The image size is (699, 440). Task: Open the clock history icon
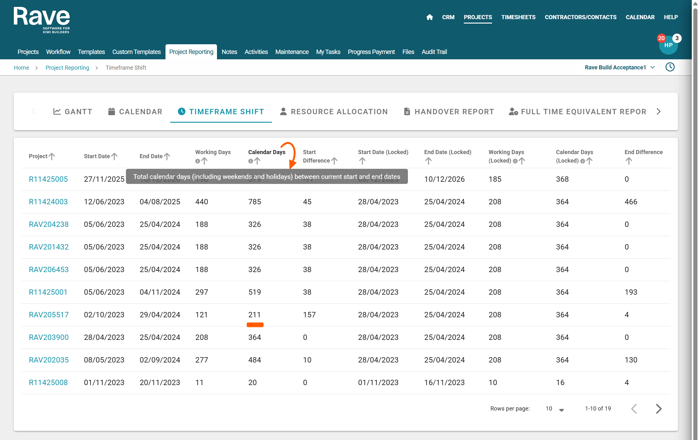[x=670, y=67]
